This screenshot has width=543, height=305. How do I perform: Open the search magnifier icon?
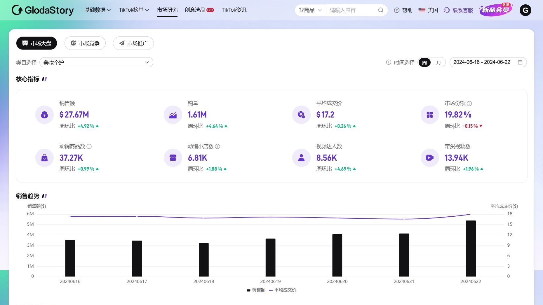point(381,10)
